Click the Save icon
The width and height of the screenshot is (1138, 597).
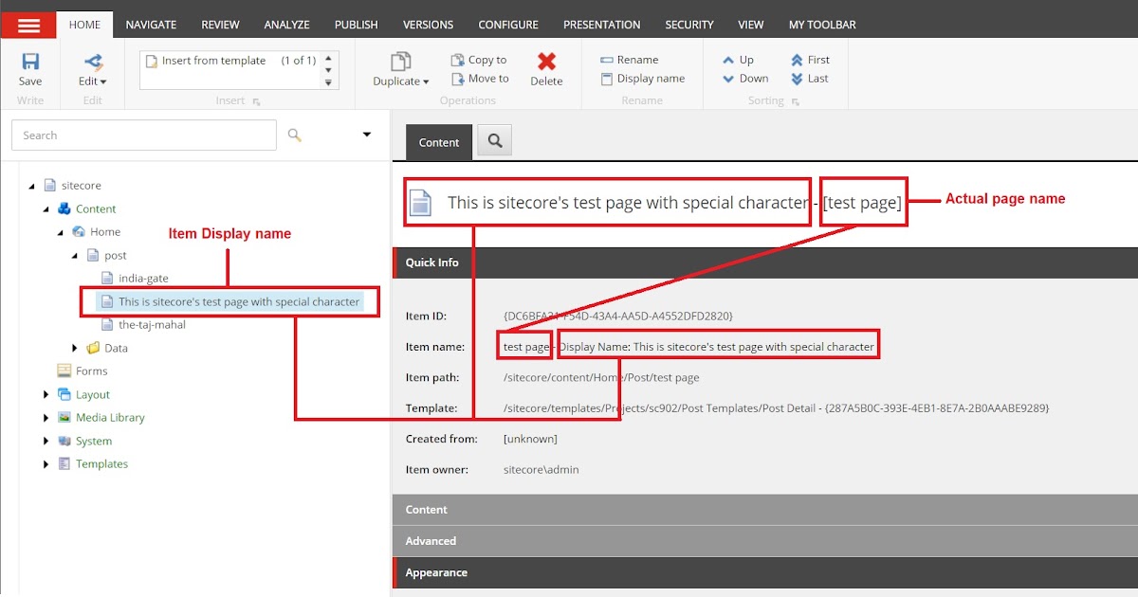pos(29,59)
